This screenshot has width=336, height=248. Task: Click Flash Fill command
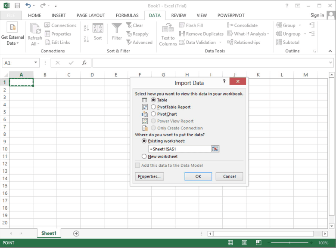(191, 25)
